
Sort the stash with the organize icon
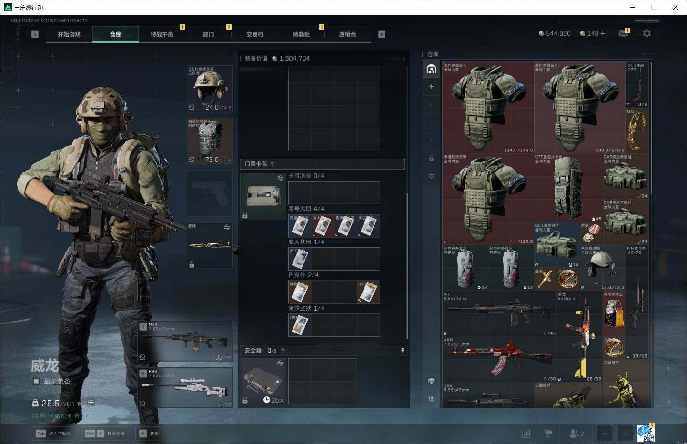(x=431, y=399)
